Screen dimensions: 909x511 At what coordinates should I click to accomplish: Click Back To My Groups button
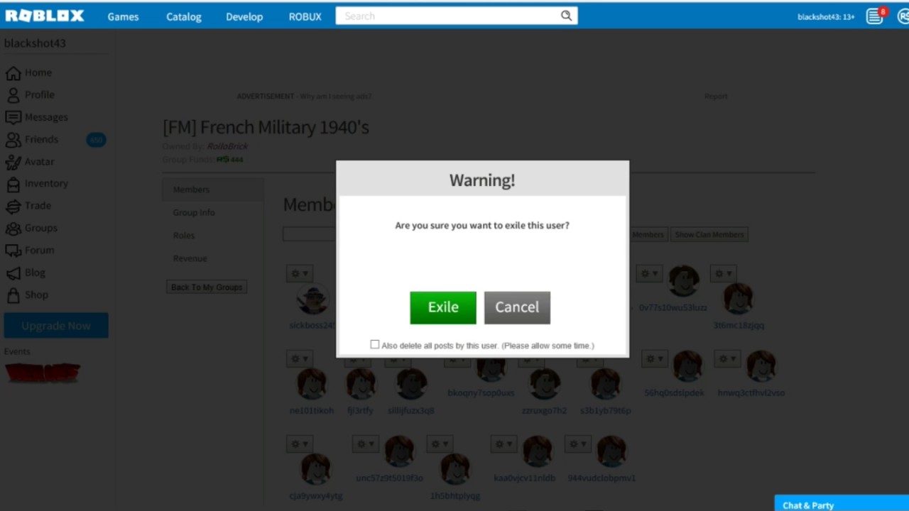[x=207, y=287]
